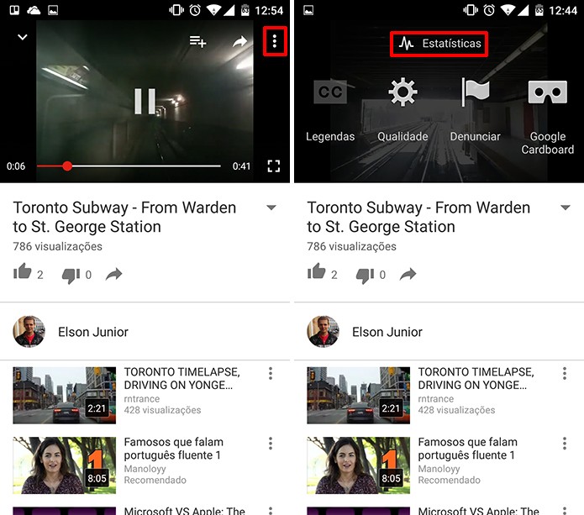The image size is (584, 515).
Task: Tap the cloud notification icon in status bar
Action: (x=34, y=10)
